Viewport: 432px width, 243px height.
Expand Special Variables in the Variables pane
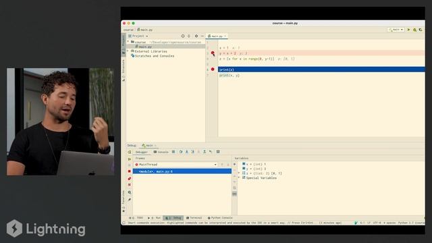click(x=239, y=178)
